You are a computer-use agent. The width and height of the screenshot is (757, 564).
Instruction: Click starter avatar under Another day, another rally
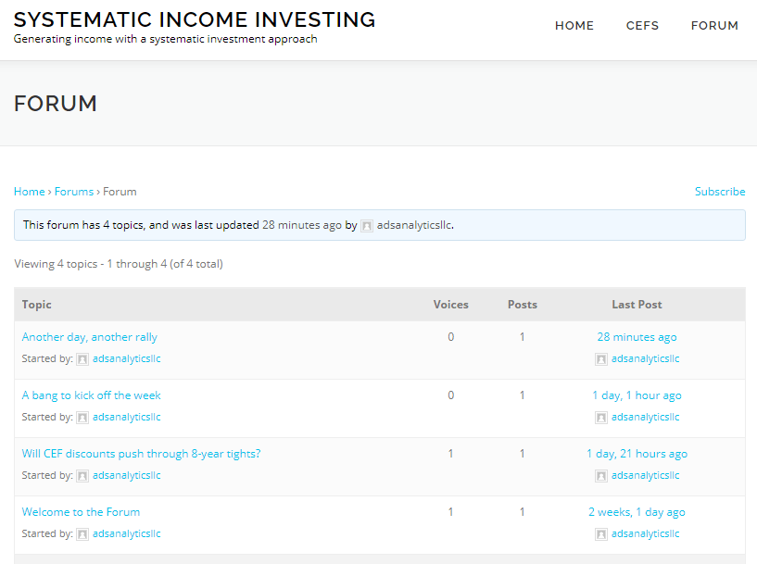click(x=82, y=359)
